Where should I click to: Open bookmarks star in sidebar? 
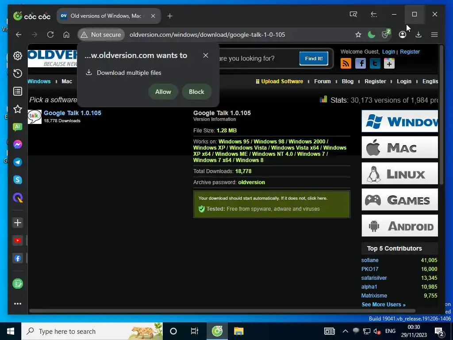18,109
